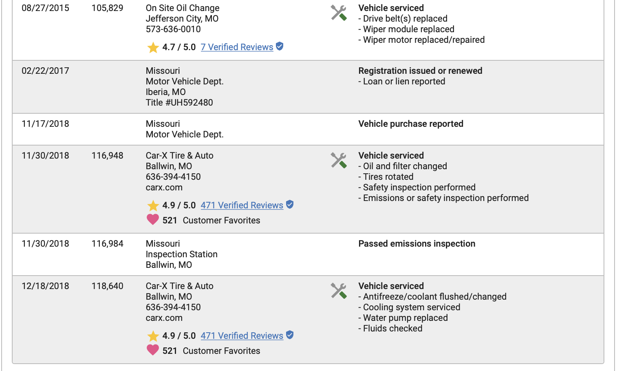Click wrench icon for 08/27/2015 service
617x371 pixels.
(x=339, y=13)
